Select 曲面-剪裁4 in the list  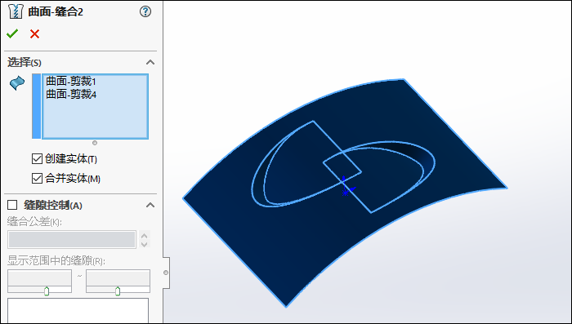point(71,95)
